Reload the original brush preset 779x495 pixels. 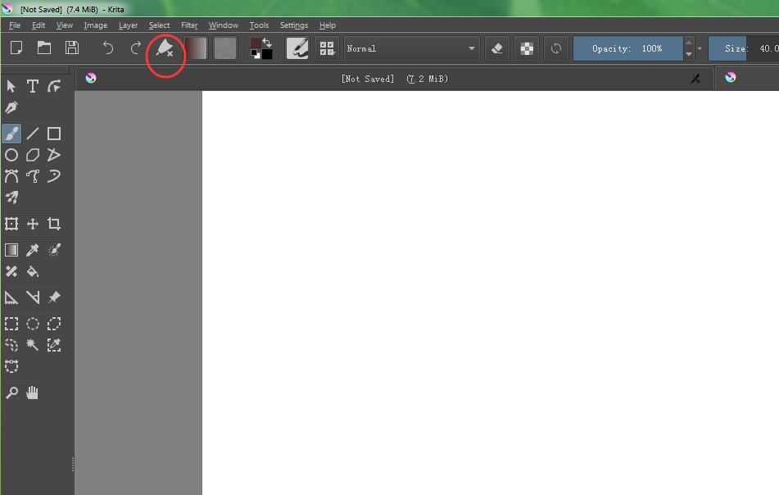pyautogui.click(x=556, y=48)
